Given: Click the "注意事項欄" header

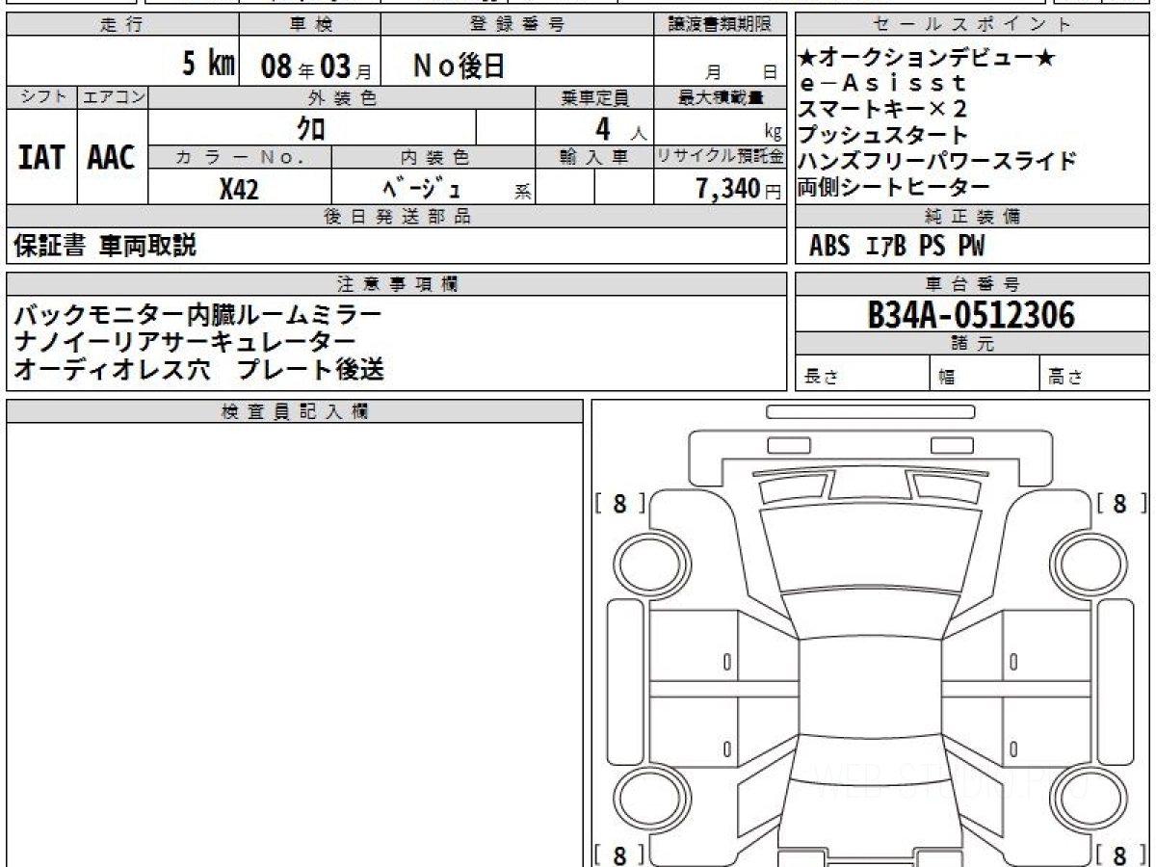Looking at the screenshot, I should (397, 283).
